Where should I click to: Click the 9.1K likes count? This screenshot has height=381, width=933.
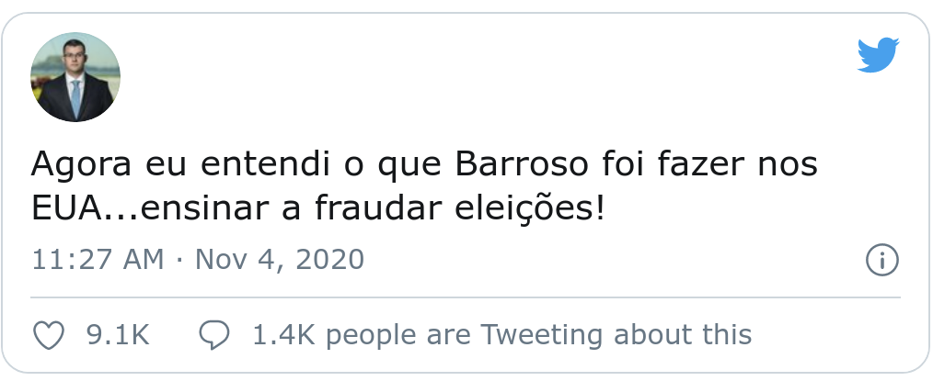(x=118, y=335)
